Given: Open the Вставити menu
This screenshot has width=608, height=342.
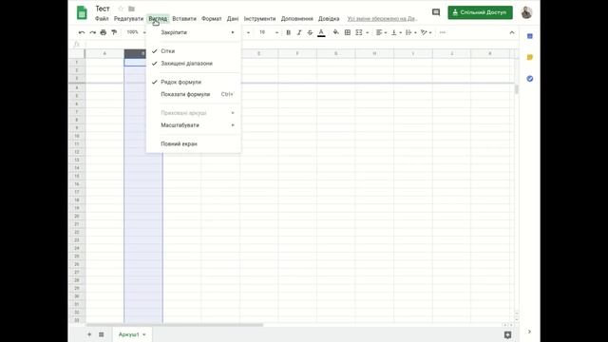Looking at the screenshot, I should click(184, 19).
